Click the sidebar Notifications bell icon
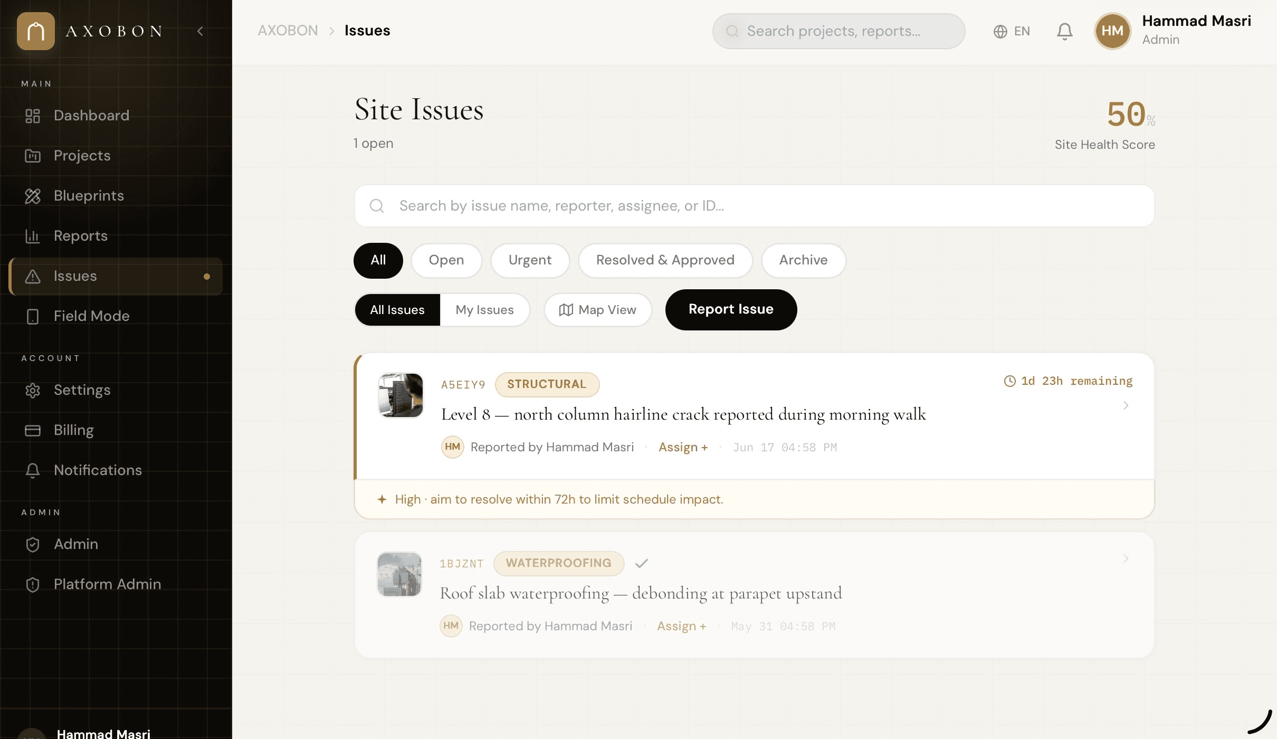Image resolution: width=1277 pixels, height=739 pixels. coord(33,470)
